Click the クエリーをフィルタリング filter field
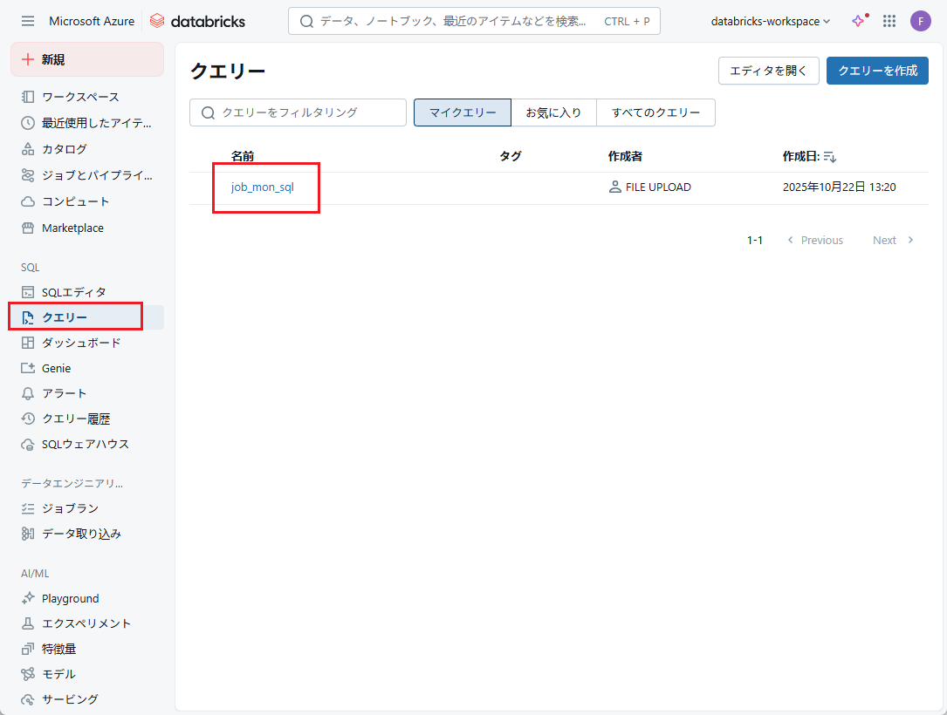 (298, 112)
